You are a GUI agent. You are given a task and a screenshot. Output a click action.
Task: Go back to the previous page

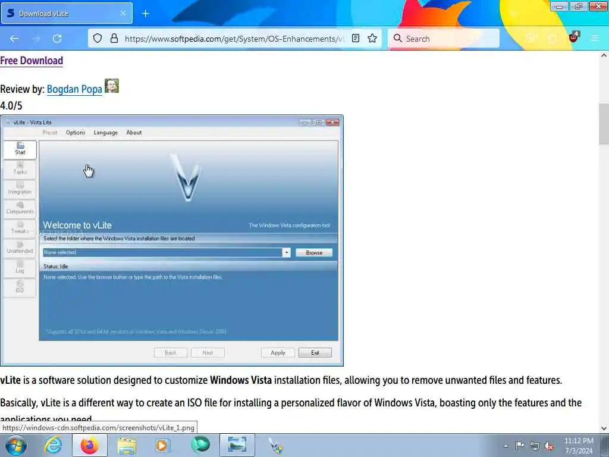(x=14, y=39)
